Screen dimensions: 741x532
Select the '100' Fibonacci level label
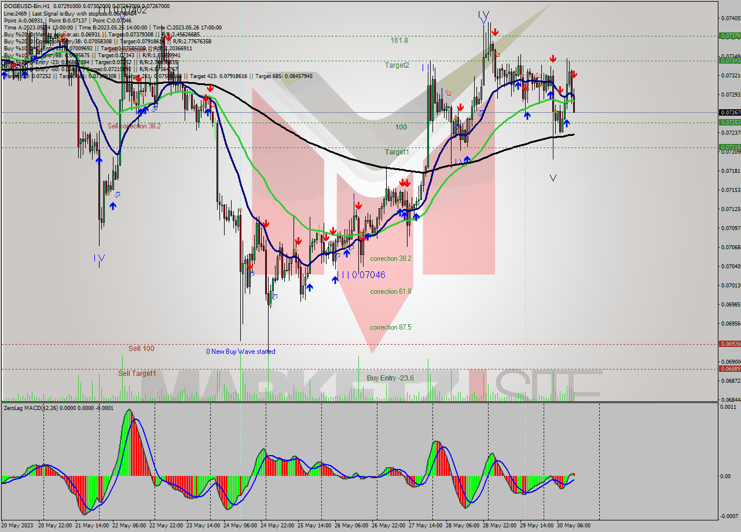(x=401, y=127)
